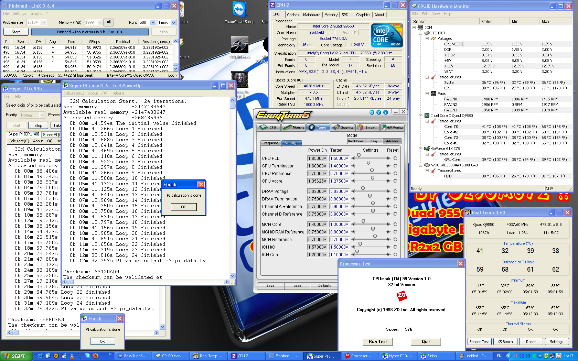Collapse the Voltages tree node
Image resolution: width=578 pixels, height=361 pixels.
click(x=427, y=39)
